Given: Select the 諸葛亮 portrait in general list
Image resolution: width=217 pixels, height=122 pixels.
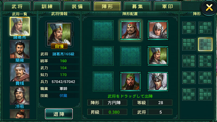Looking at the screenshot, I should click(20, 26).
